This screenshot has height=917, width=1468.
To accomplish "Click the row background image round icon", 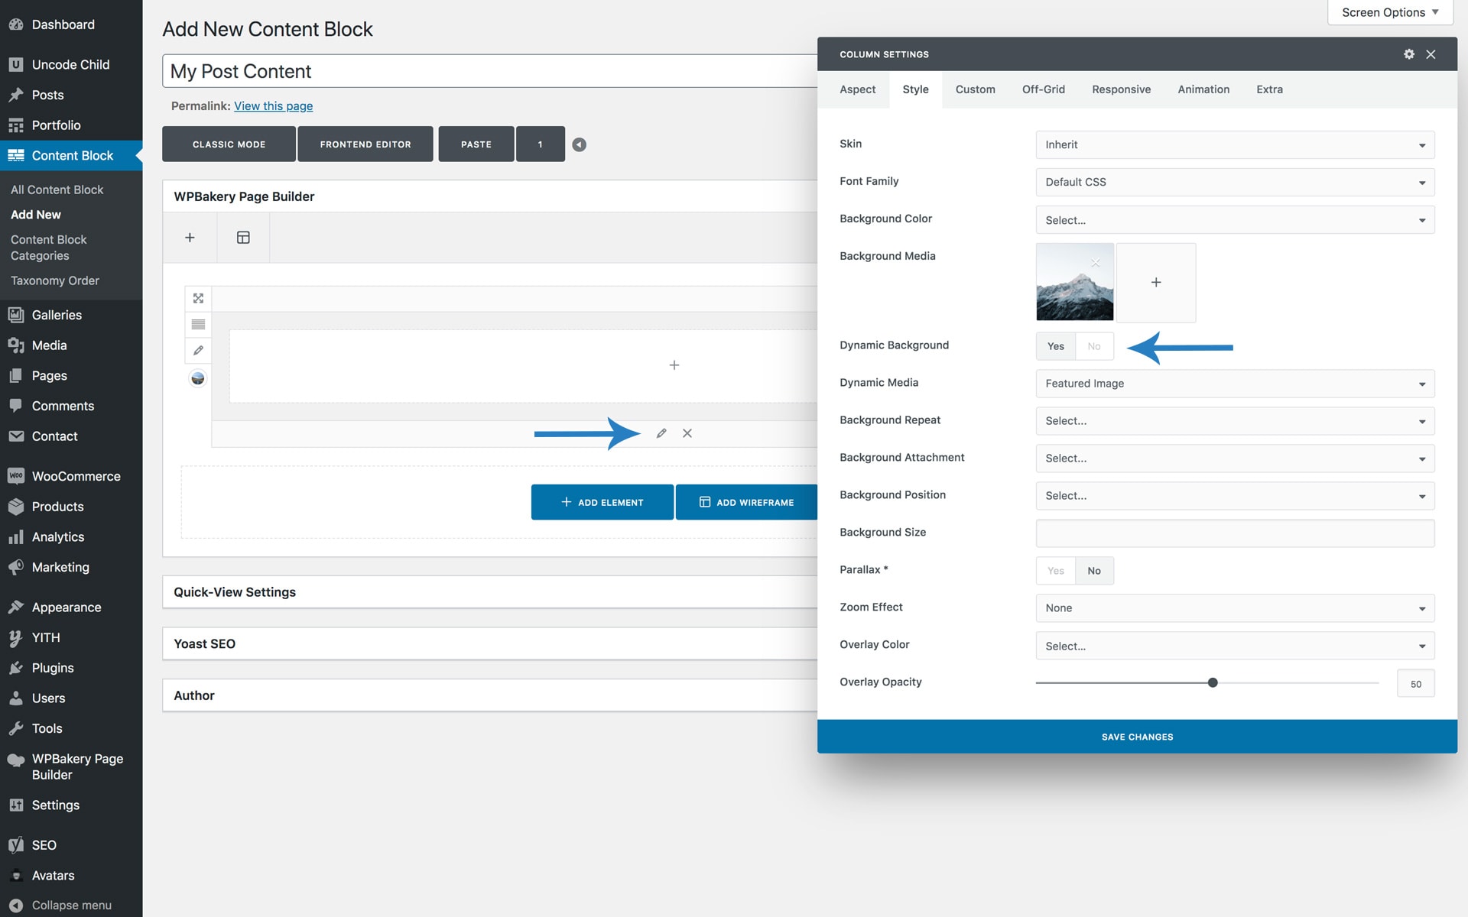I will point(198,378).
